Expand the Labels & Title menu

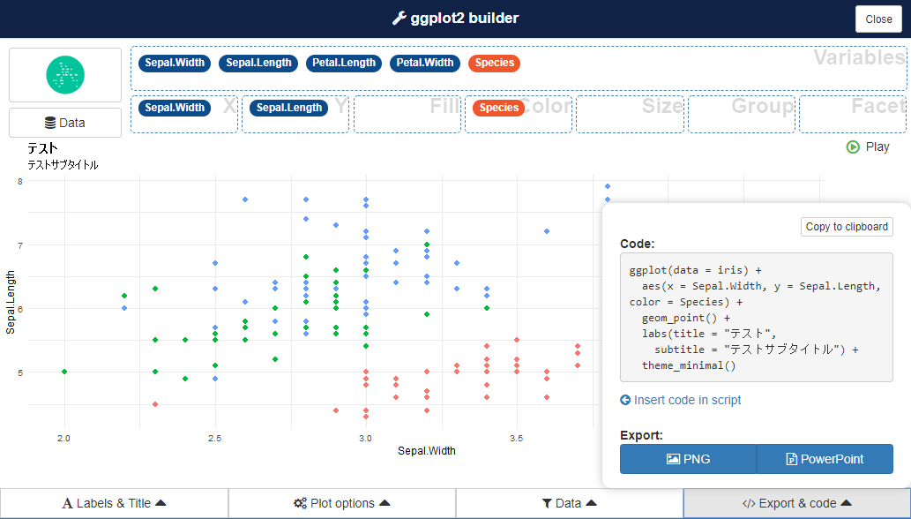[x=114, y=503]
